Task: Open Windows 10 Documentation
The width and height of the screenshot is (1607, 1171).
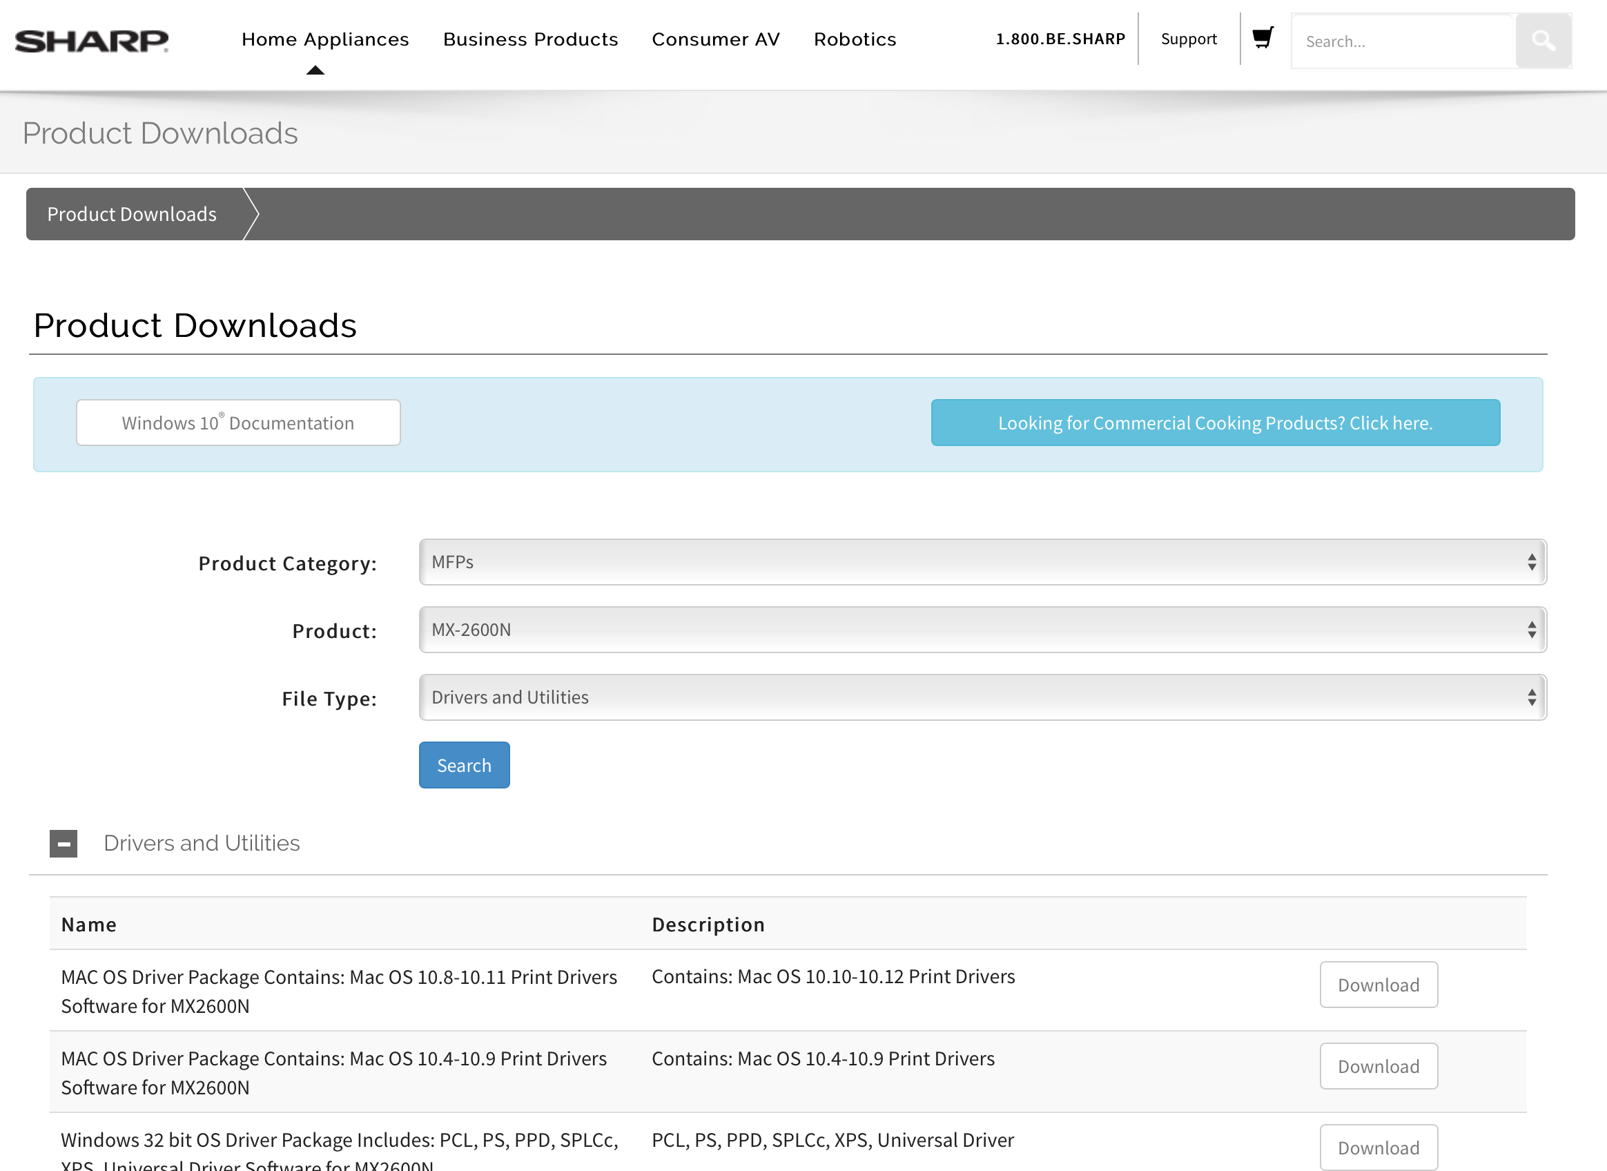Action: 238,423
